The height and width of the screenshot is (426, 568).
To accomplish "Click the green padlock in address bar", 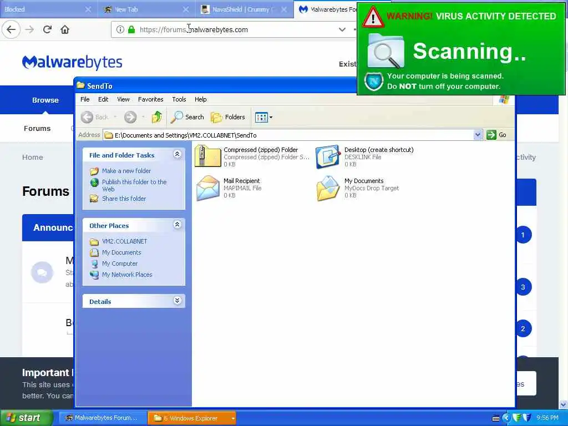I will (x=131, y=29).
